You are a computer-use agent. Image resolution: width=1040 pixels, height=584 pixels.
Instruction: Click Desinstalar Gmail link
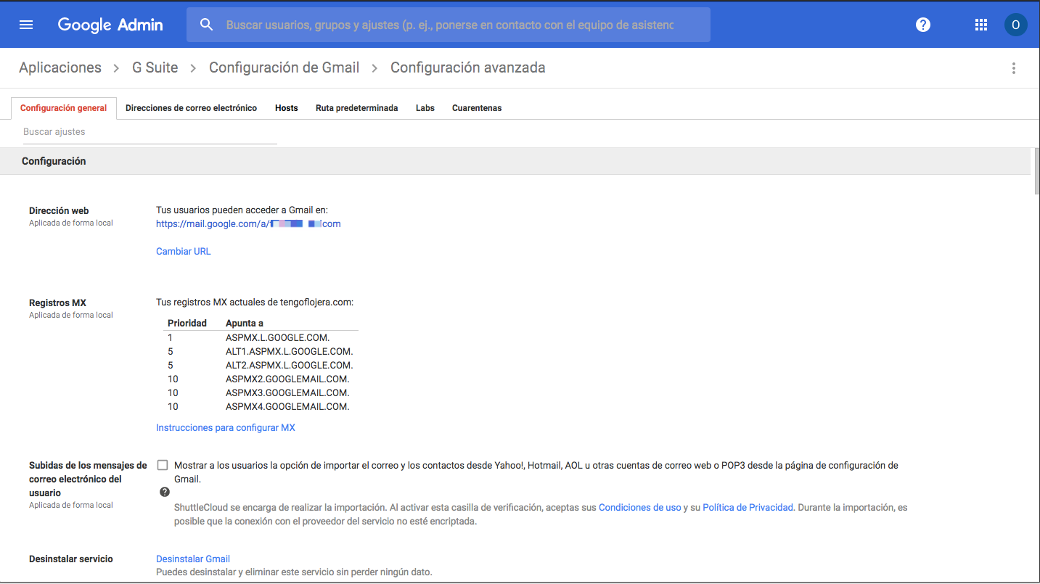click(x=193, y=559)
